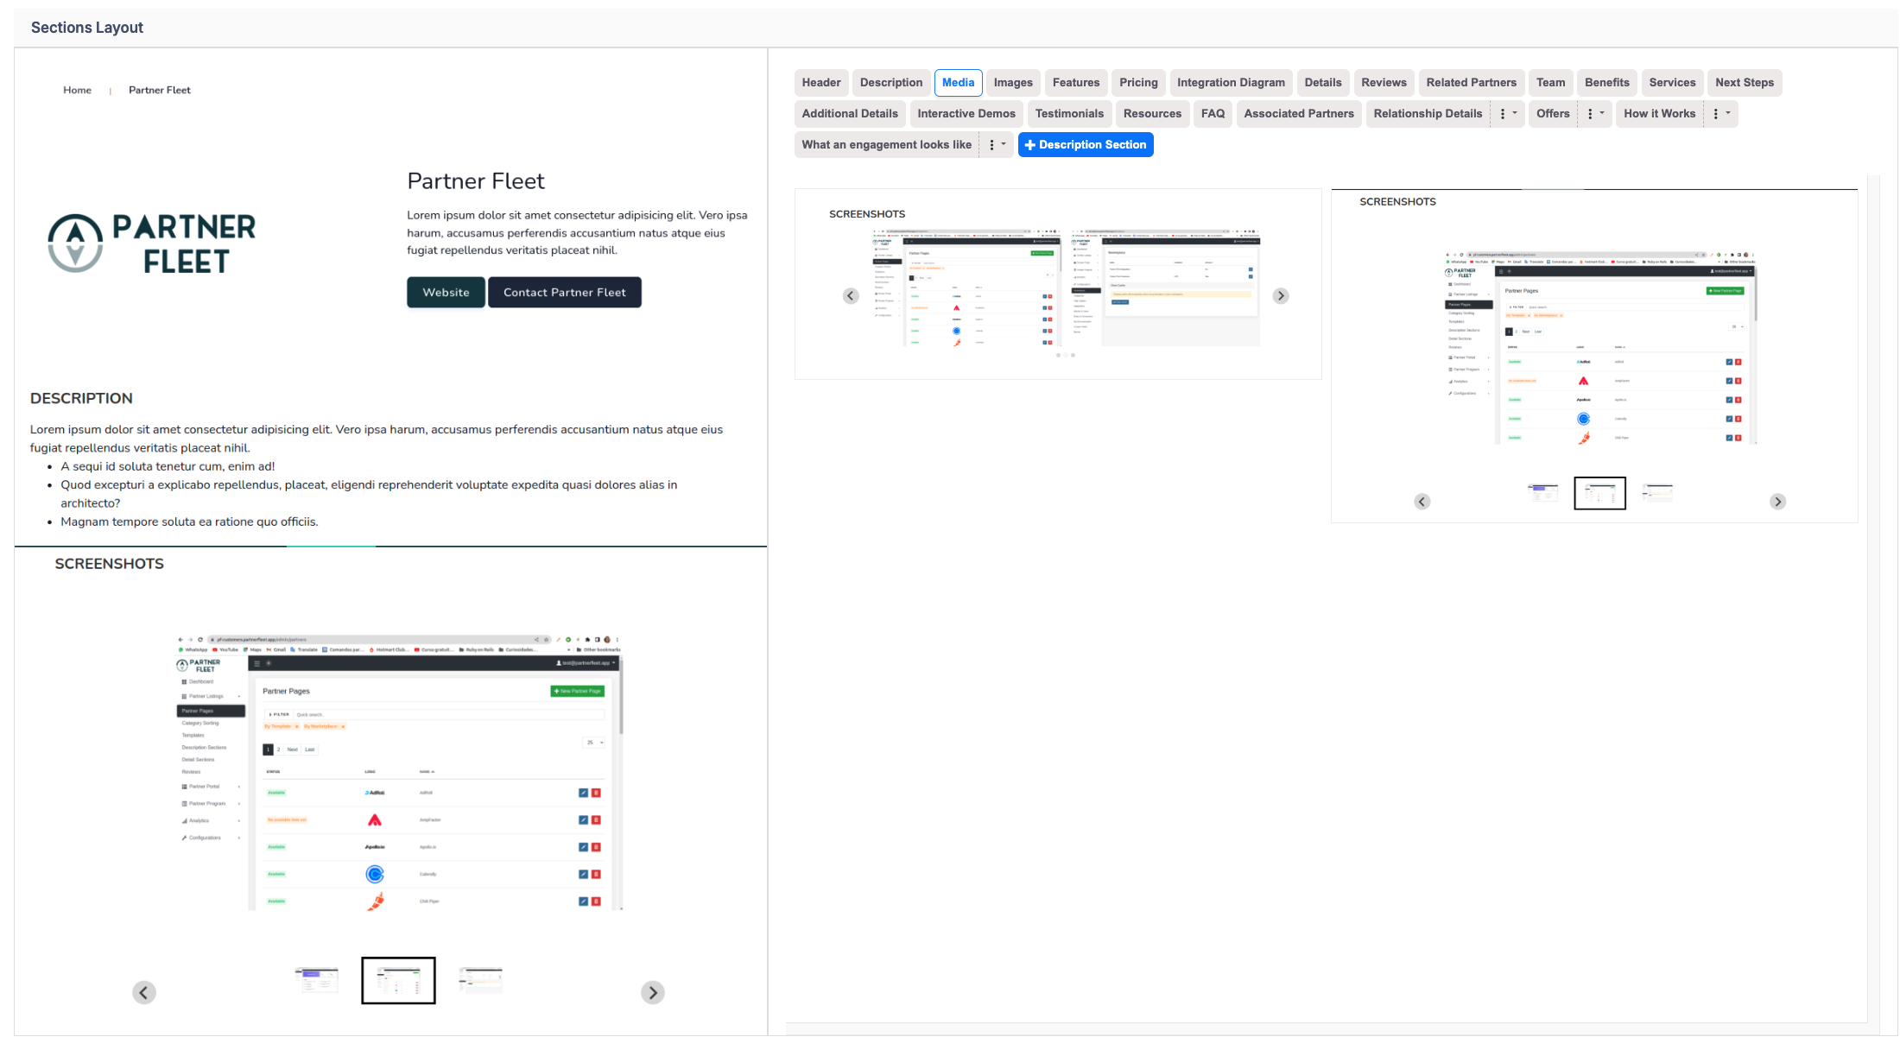Click the right screenshot in the two-image card
Screen dimensions: 1900x1056
[1166, 288]
